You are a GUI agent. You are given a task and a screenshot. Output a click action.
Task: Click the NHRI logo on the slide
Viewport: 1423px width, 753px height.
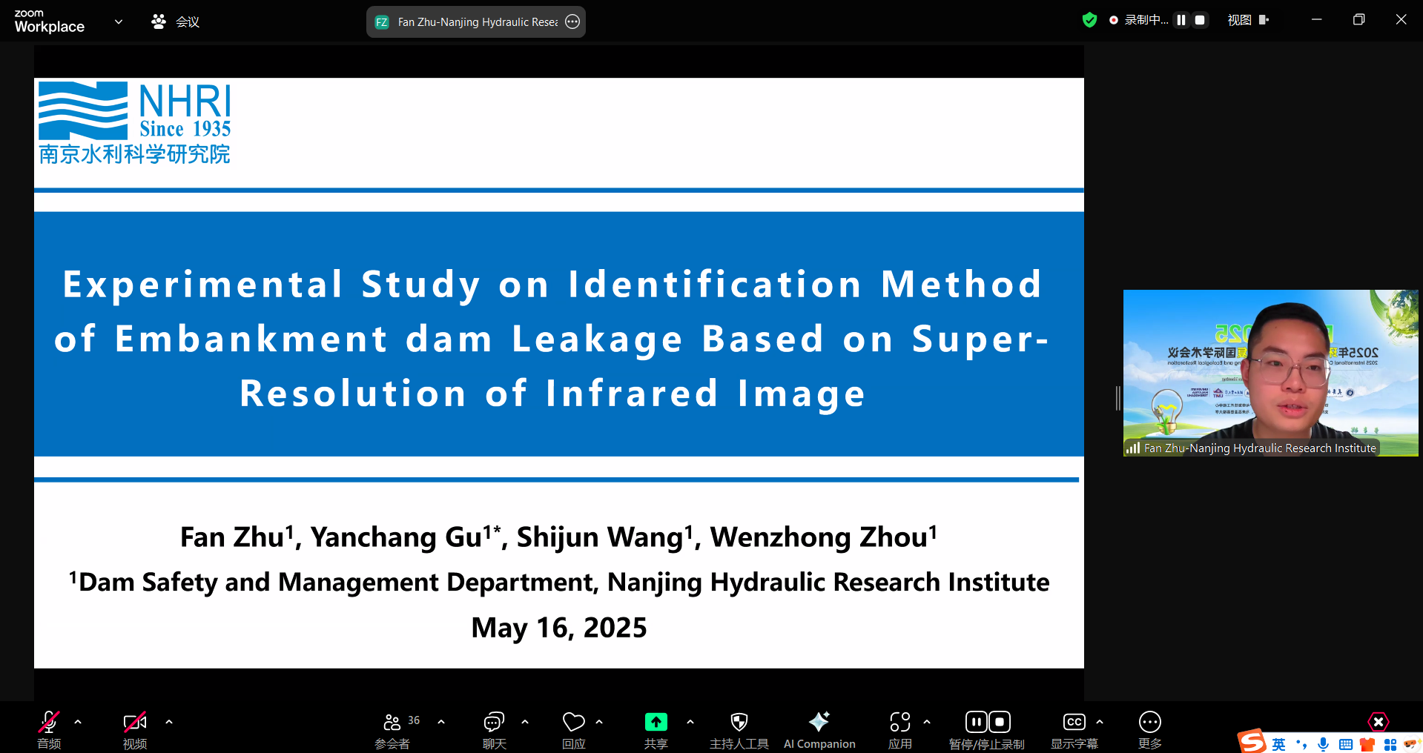pos(135,123)
